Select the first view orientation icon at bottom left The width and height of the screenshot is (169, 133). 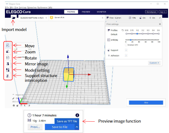[x=14, y=105]
